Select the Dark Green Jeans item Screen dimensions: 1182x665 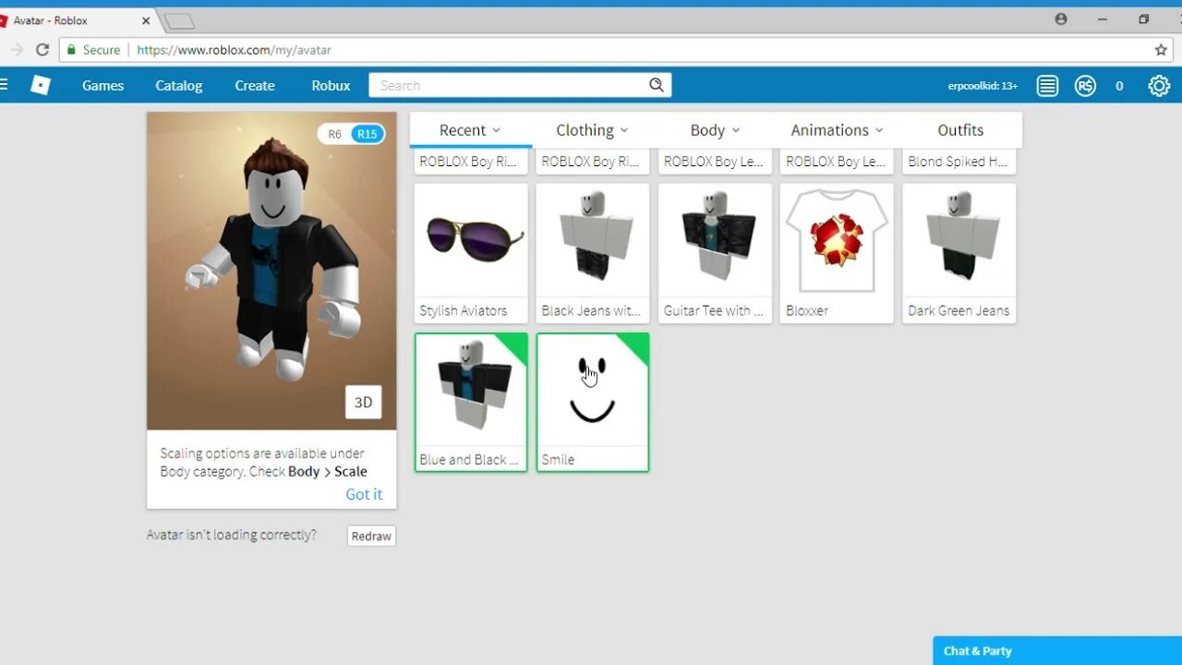click(959, 253)
